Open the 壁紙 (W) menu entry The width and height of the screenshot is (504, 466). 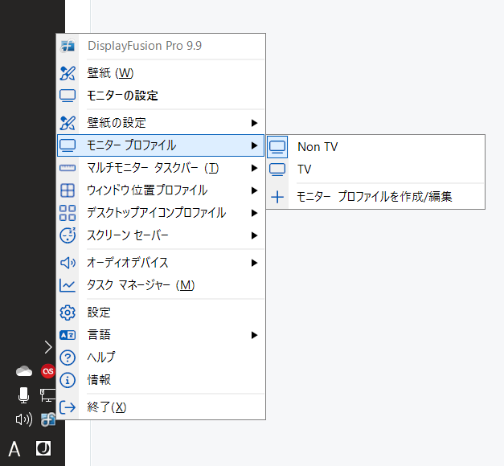161,73
